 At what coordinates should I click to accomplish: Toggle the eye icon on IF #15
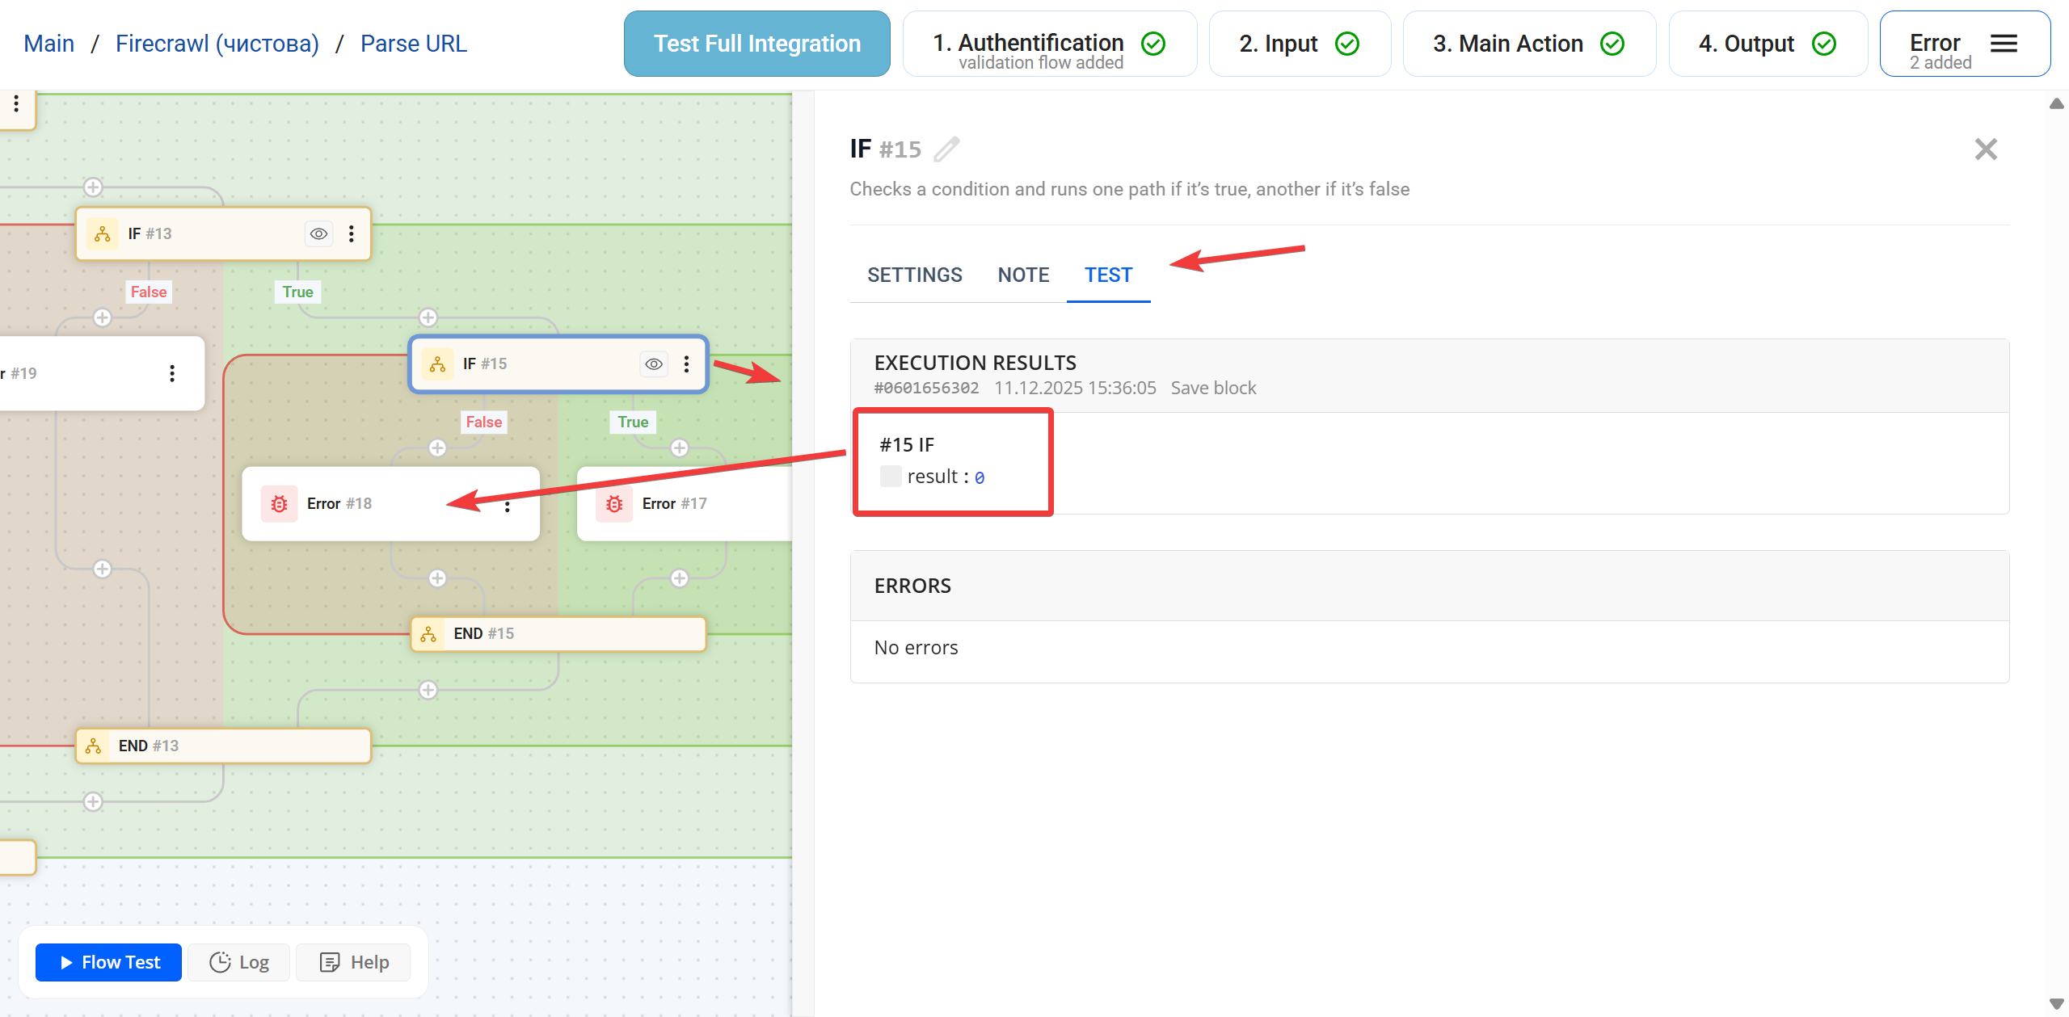[x=654, y=364]
